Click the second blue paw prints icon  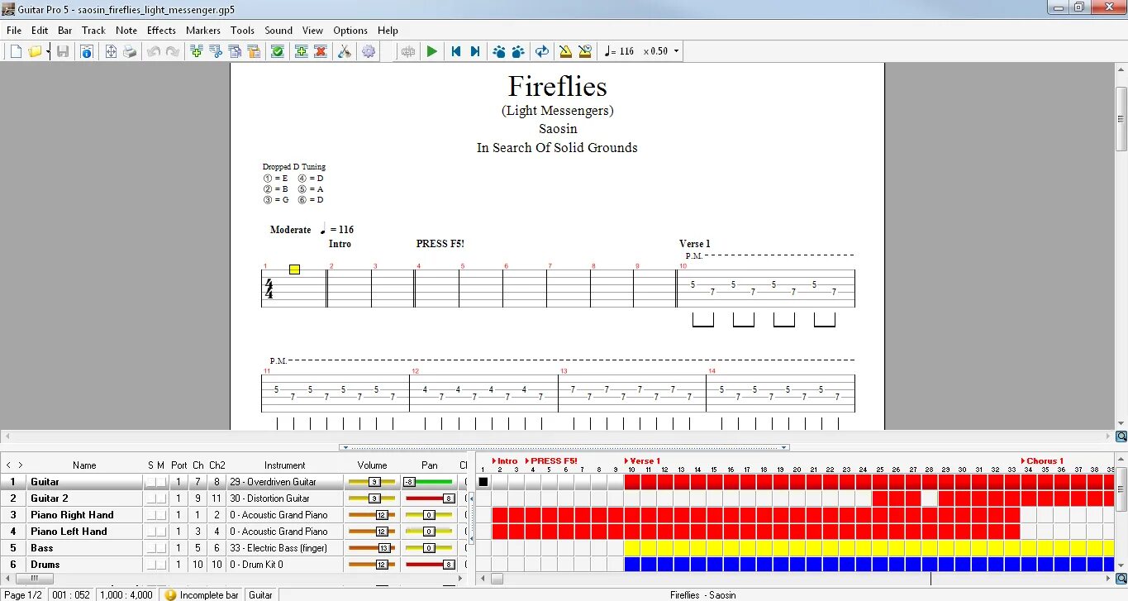[x=518, y=51]
